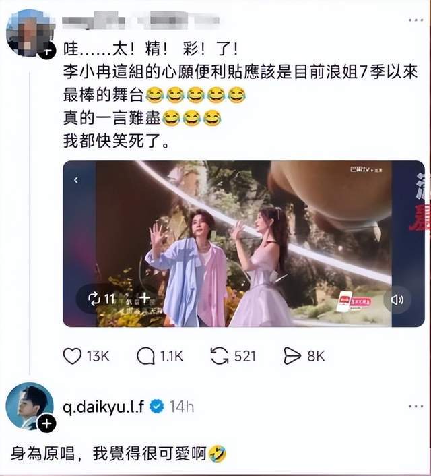Open q.daikyu.l.f's profile picture
This screenshot has width=431, height=476.
[30, 406]
